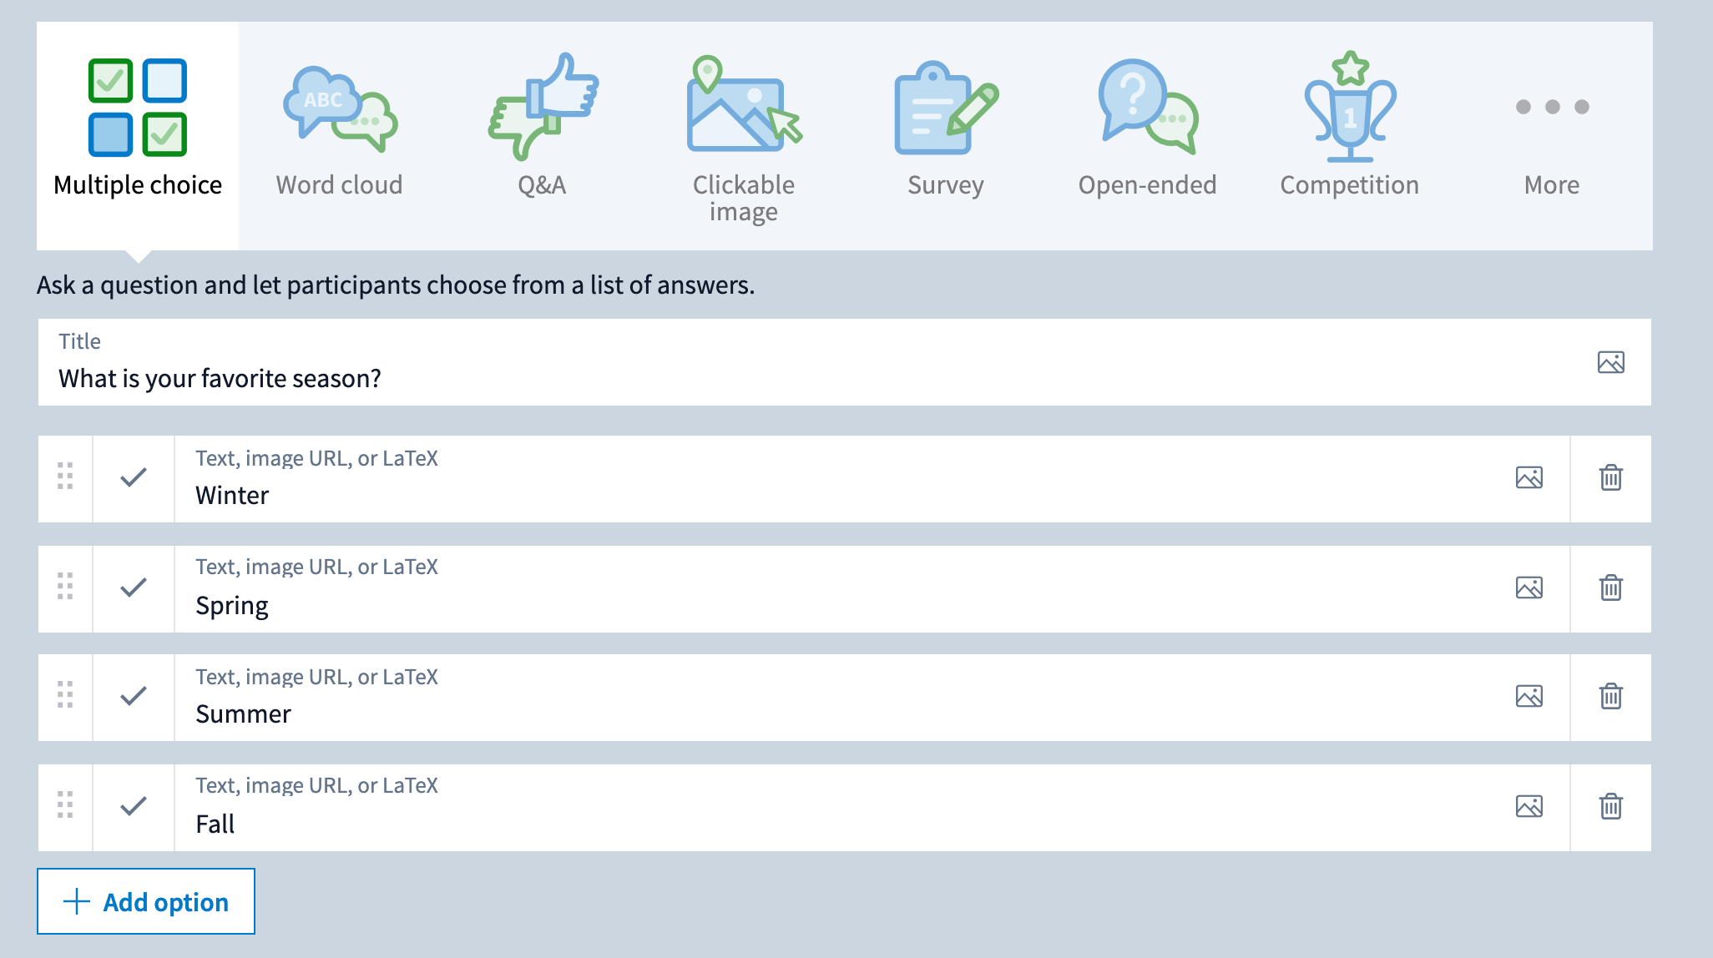The width and height of the screenshot is (1713, 958).
Task: Mark Winter as the correct answer
Action: (x=134, y=478)
